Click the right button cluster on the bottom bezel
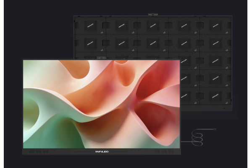252x168 pixels. 164,152
